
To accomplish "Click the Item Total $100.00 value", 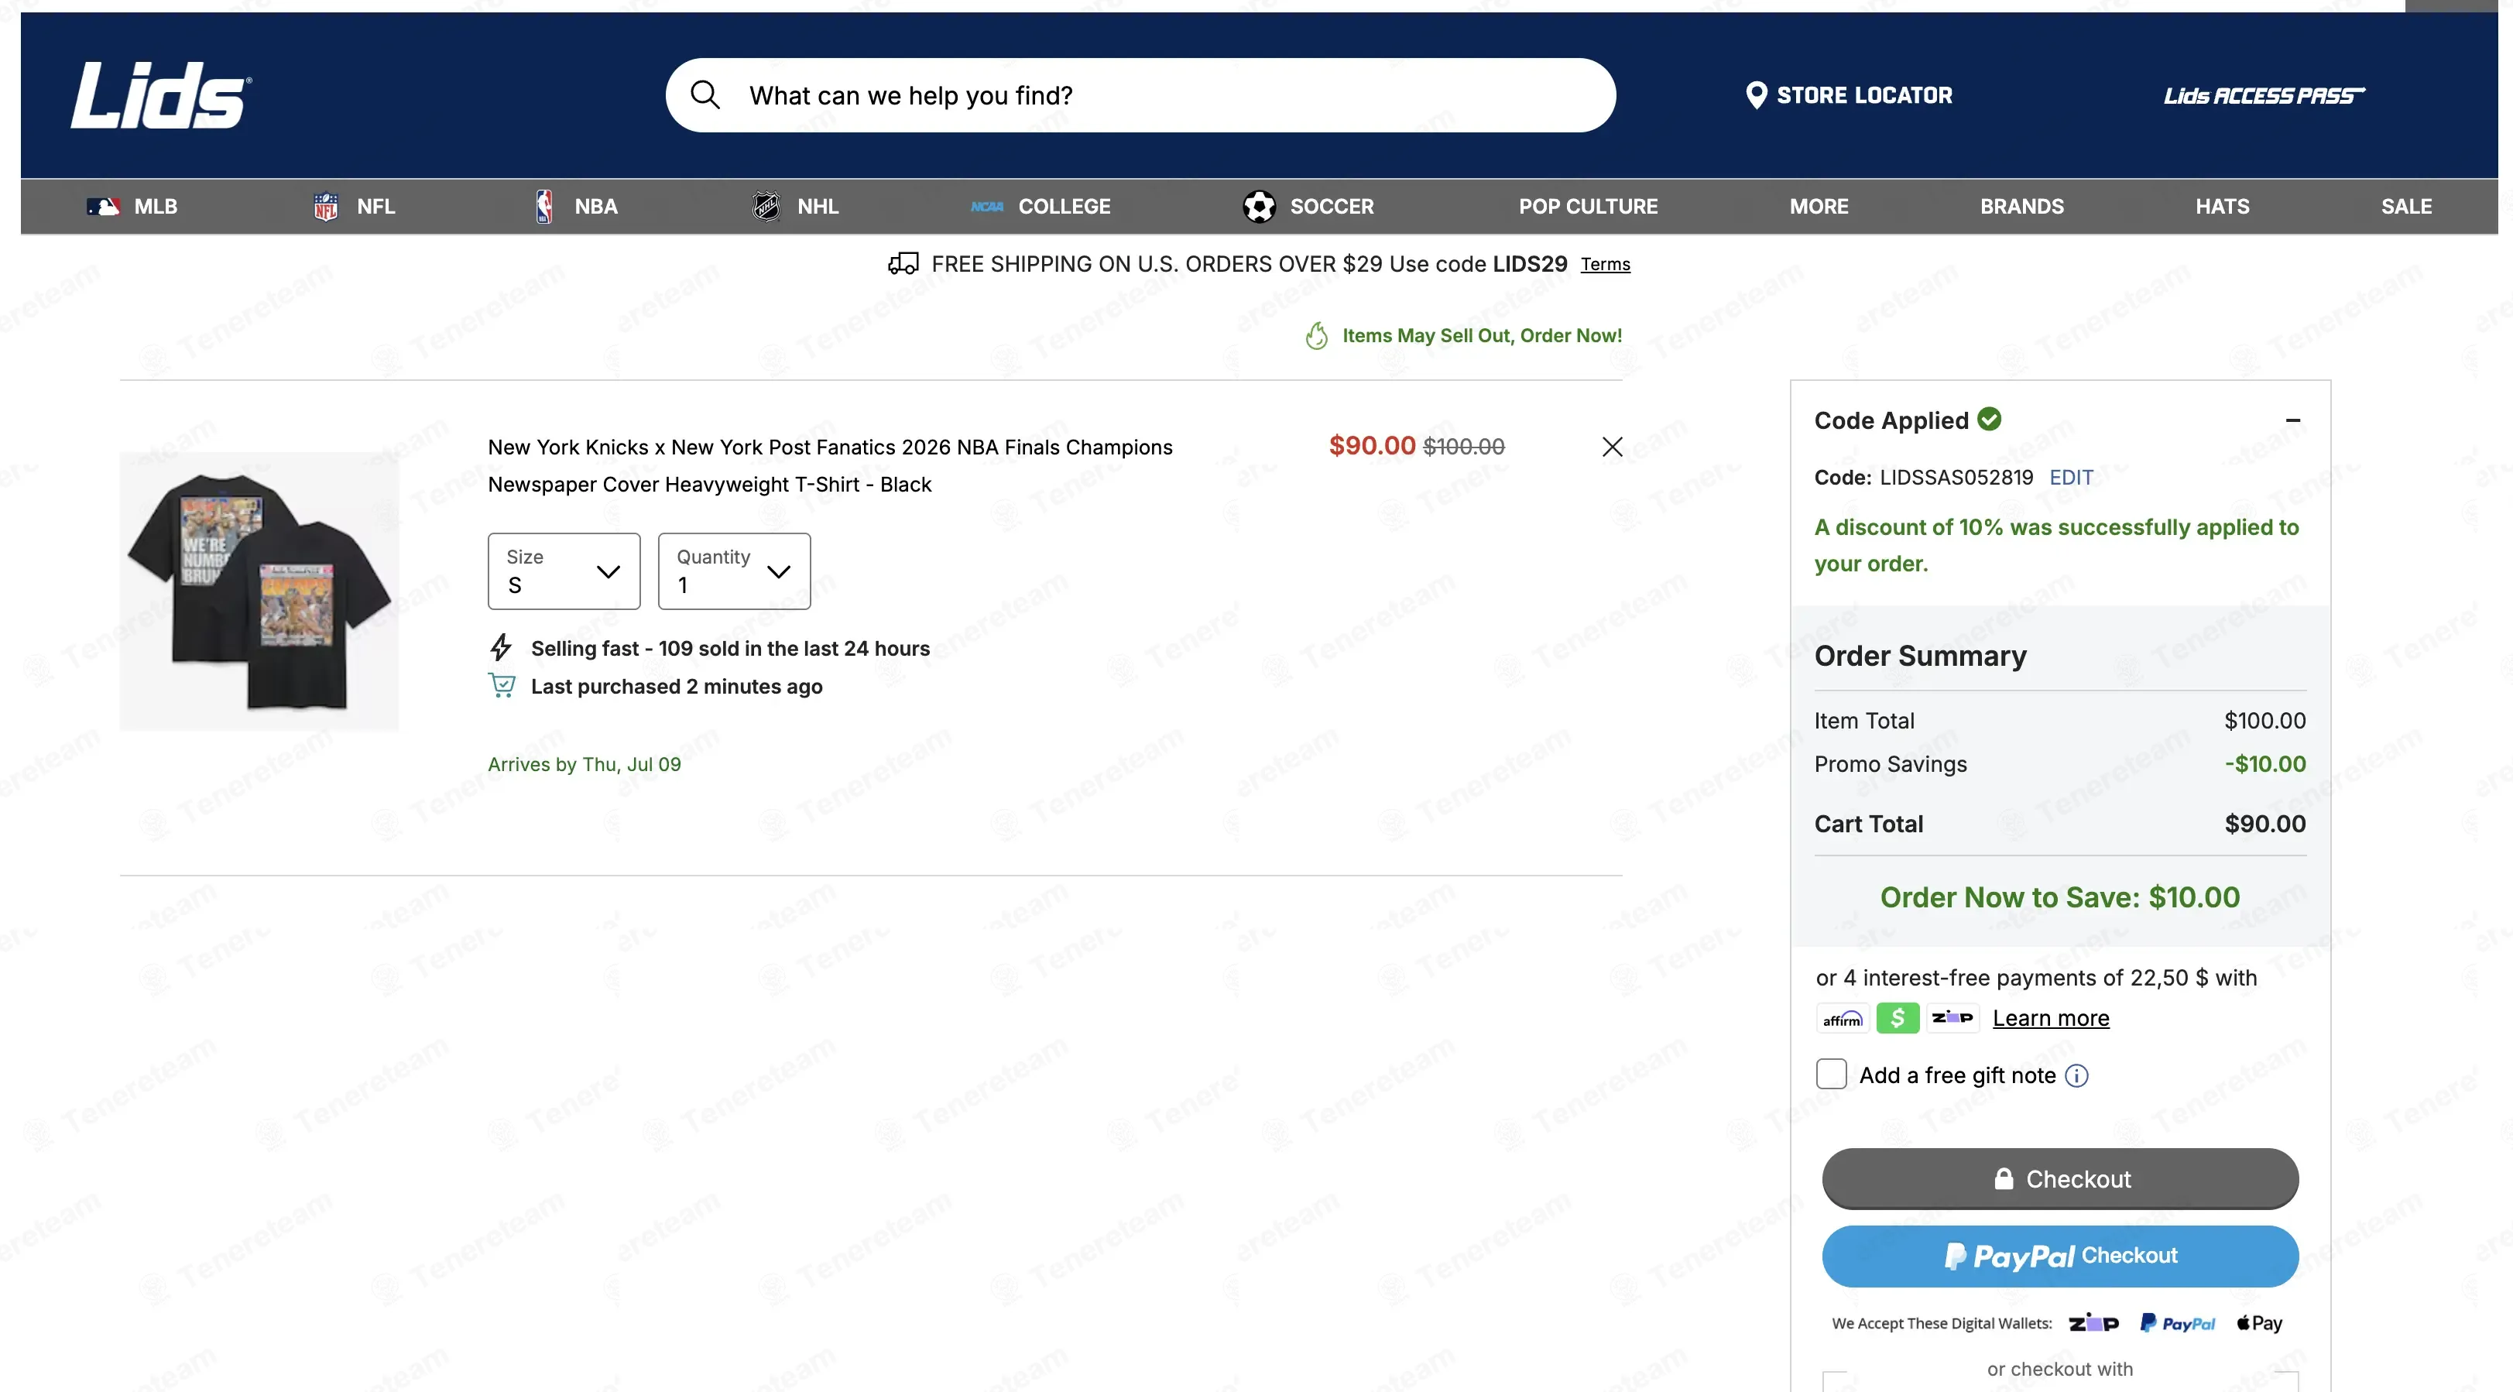I will click(x=2264, y=721).
